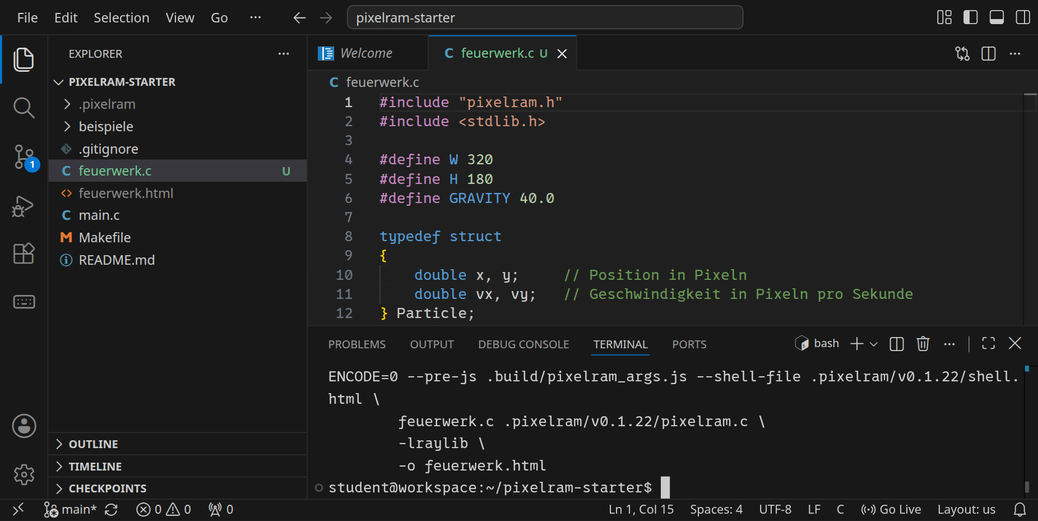This screenshot has width=1038, height=521.
Task: Split the editor to the right
Action: (x=989, y=53)
